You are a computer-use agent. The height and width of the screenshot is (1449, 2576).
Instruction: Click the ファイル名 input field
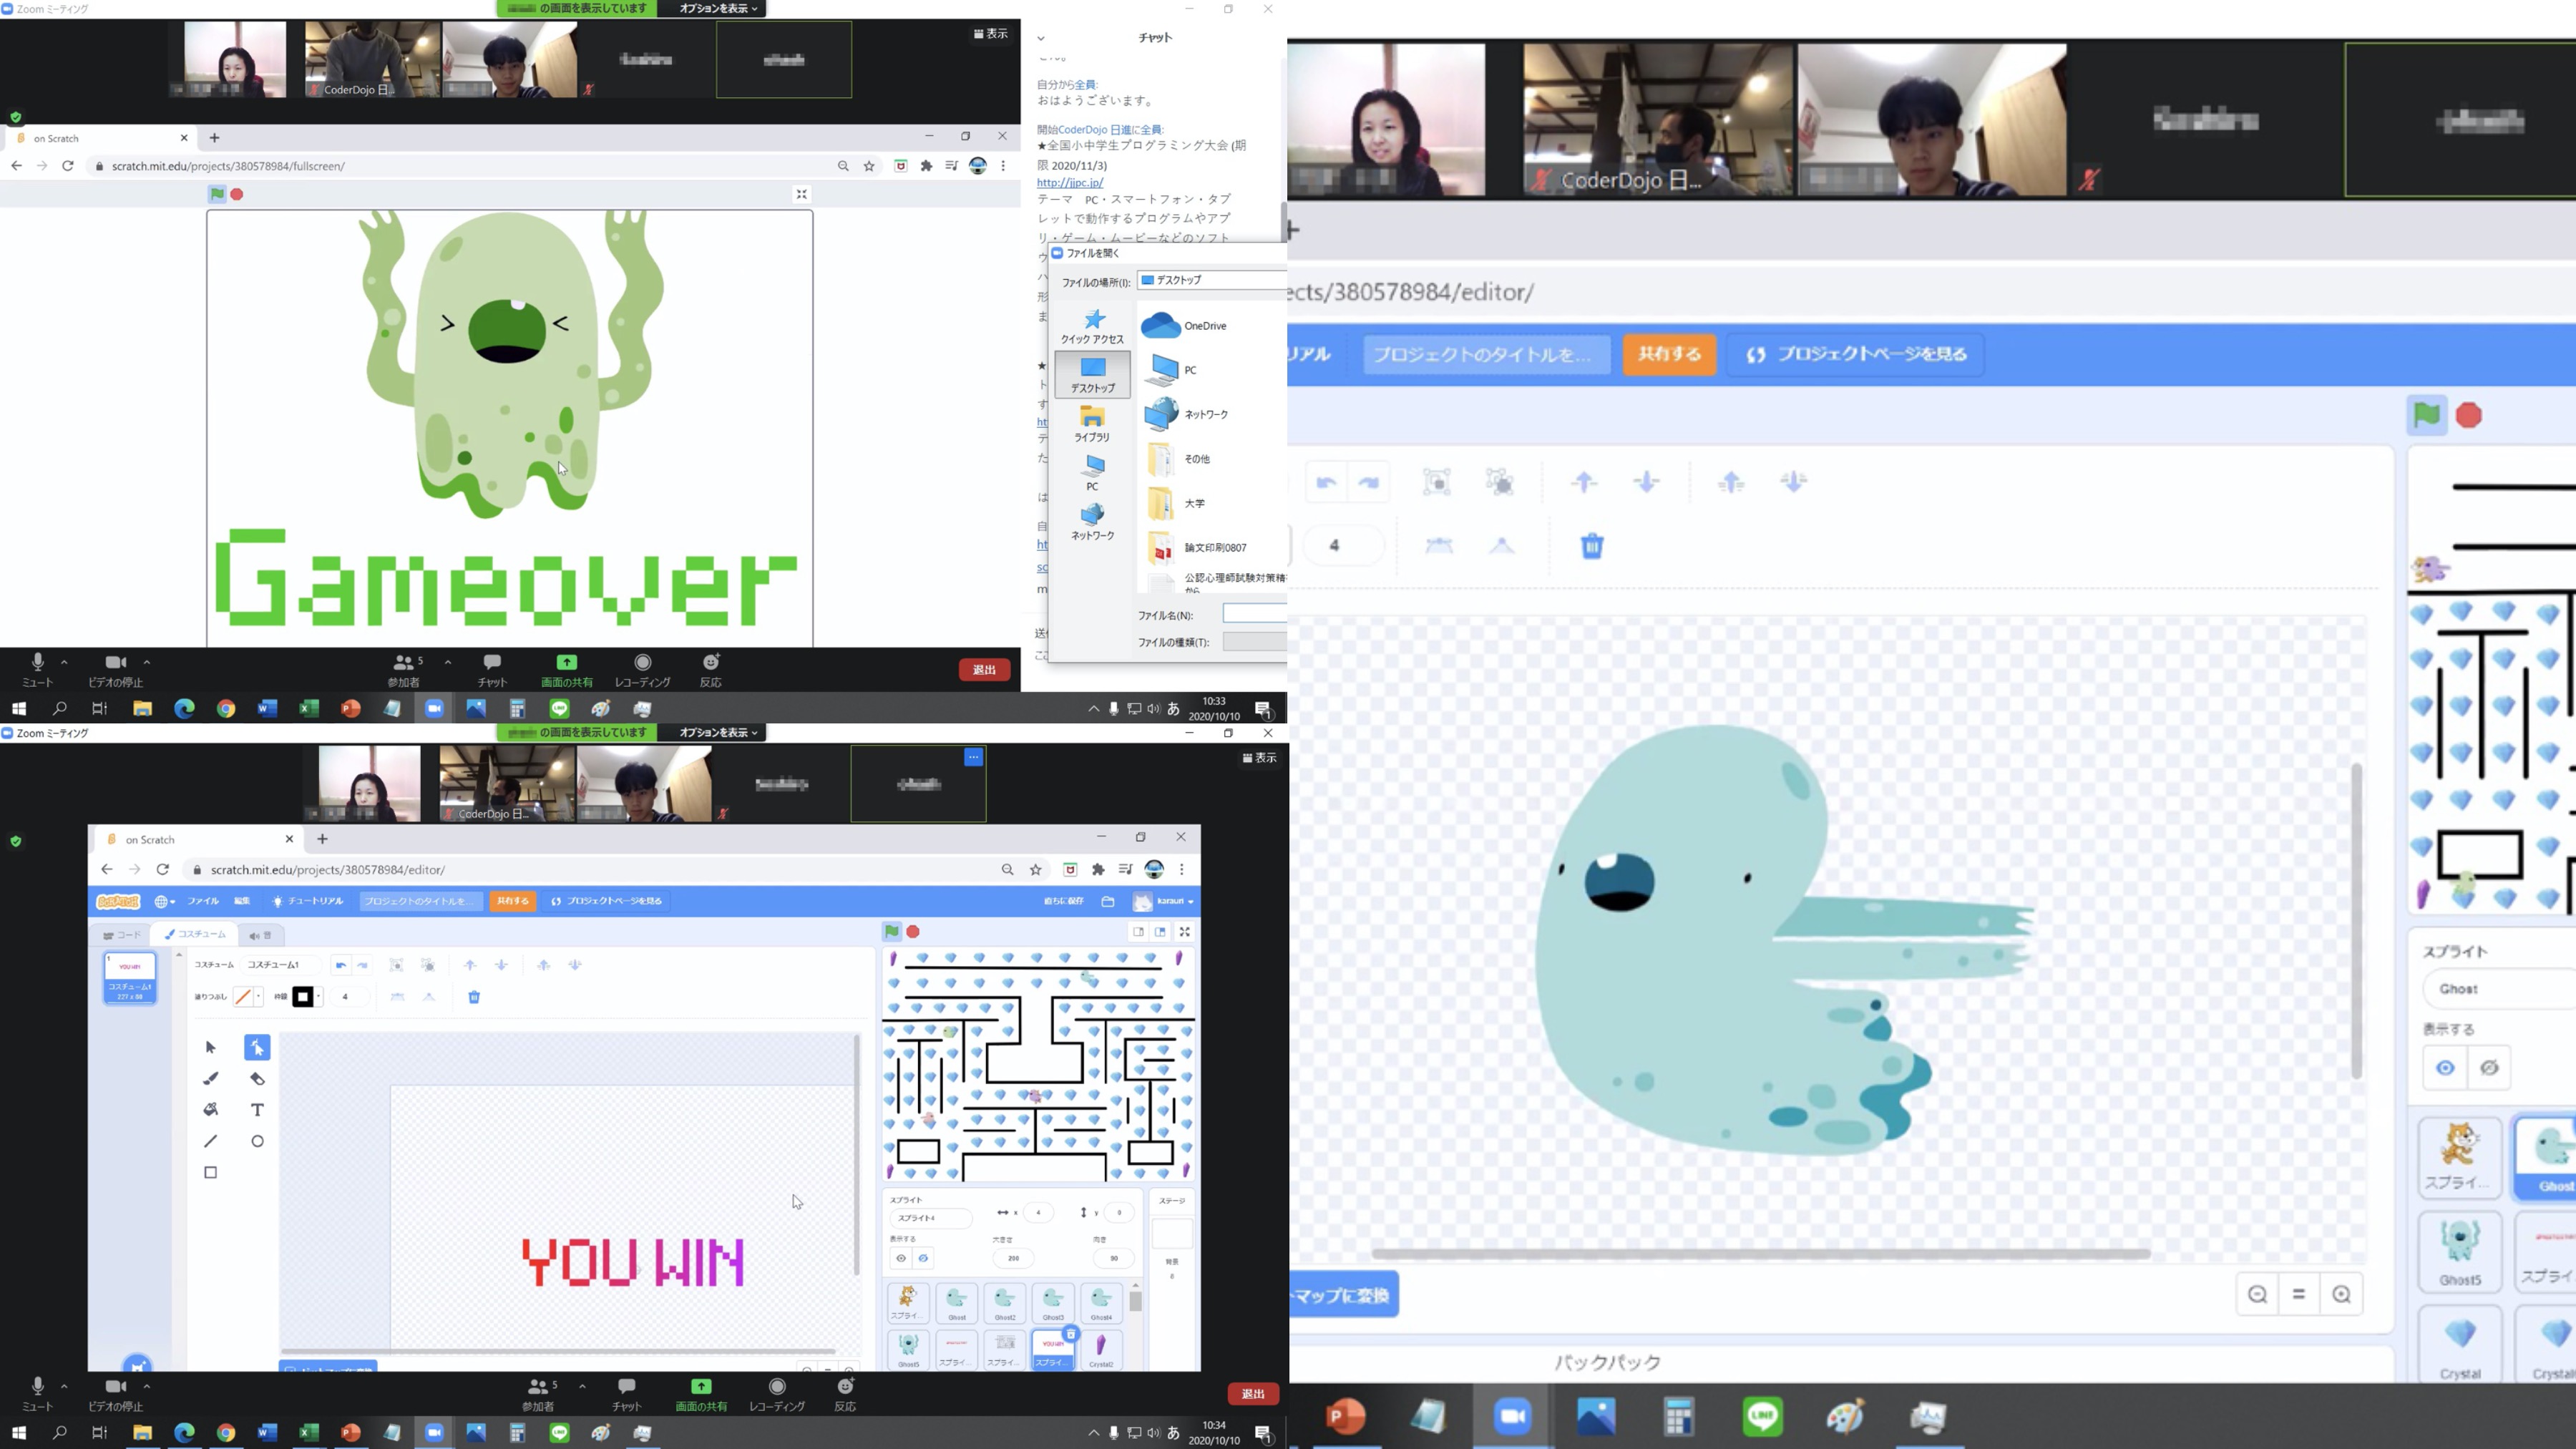pyautogui.click(x=1254, y=614)
